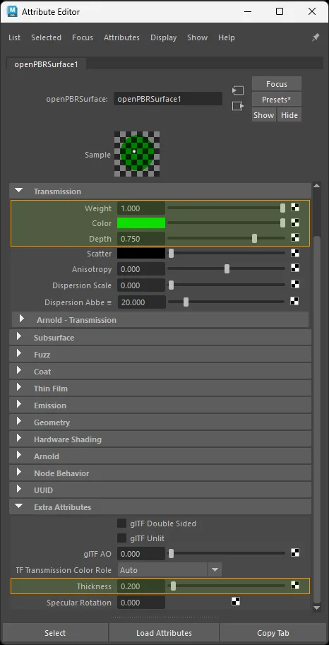The image size is (329, 645).
Task: Click the glTF AO value field
Action: [141, 554]
